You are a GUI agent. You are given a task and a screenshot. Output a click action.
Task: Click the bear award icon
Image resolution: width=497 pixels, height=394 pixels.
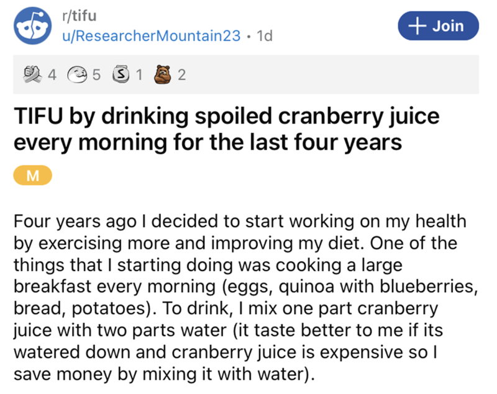tap(164, 76)
